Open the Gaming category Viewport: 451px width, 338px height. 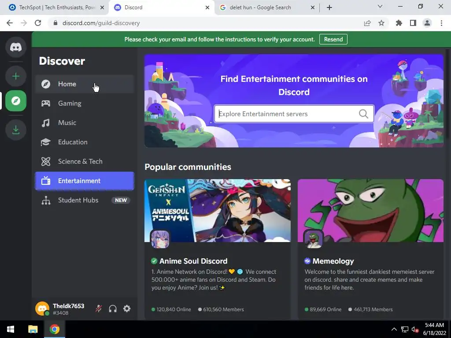(x=85, y=103)
